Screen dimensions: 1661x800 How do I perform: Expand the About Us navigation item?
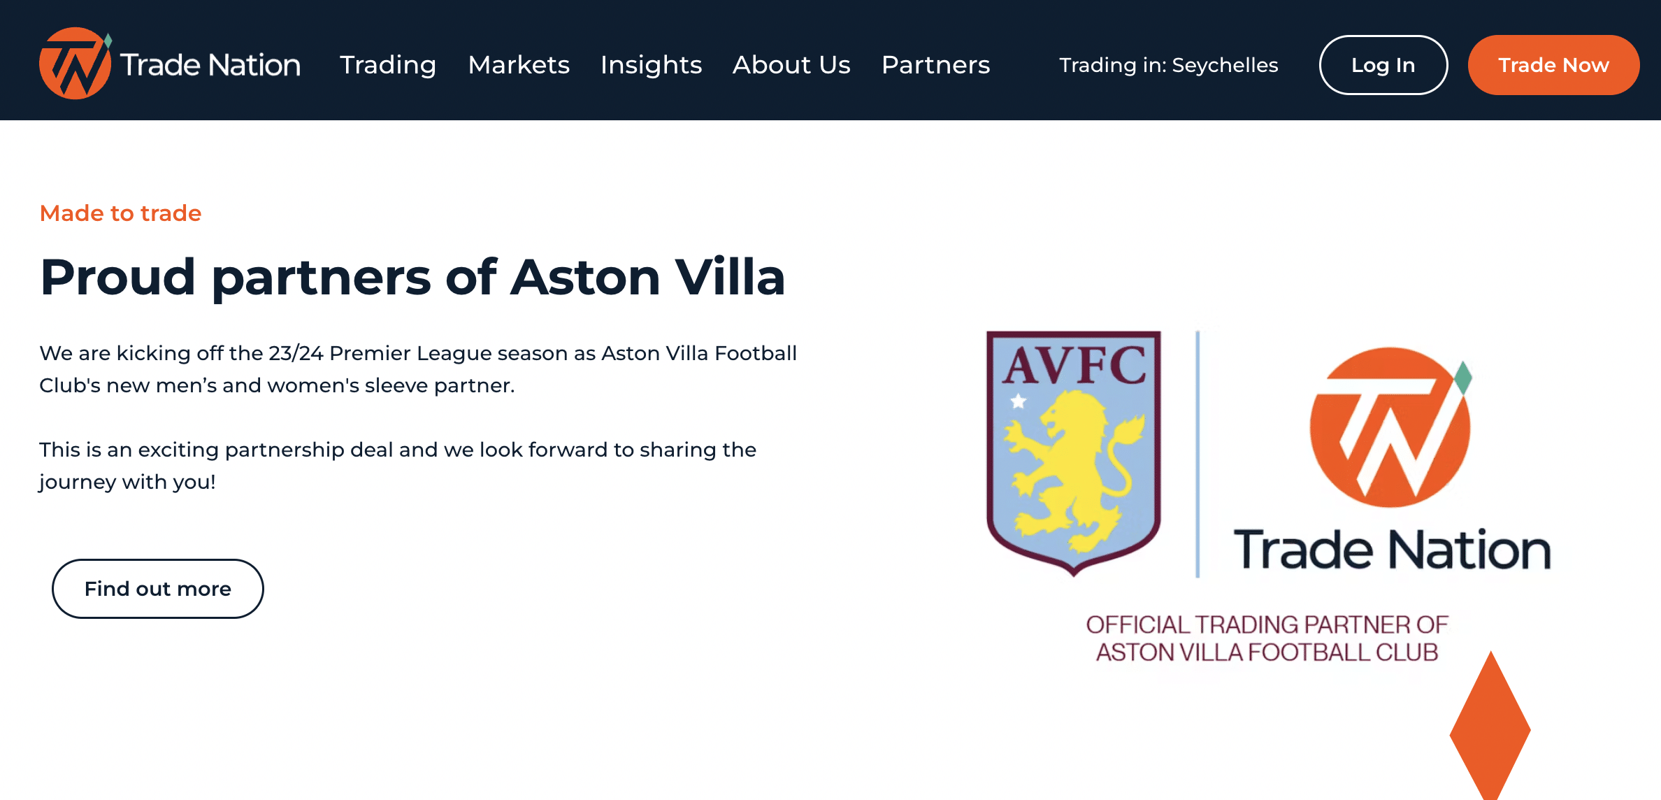point(791,65)
